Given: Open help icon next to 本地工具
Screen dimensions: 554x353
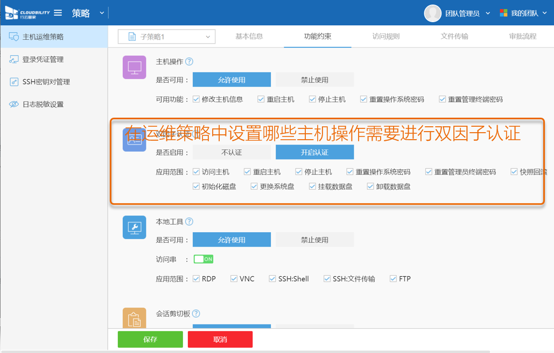Looking at the screenshot, I should coord(189,222).
